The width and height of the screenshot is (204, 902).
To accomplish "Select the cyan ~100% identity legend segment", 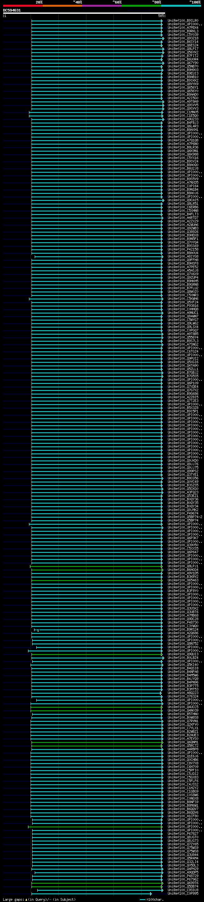I will (x=181, y=6).
